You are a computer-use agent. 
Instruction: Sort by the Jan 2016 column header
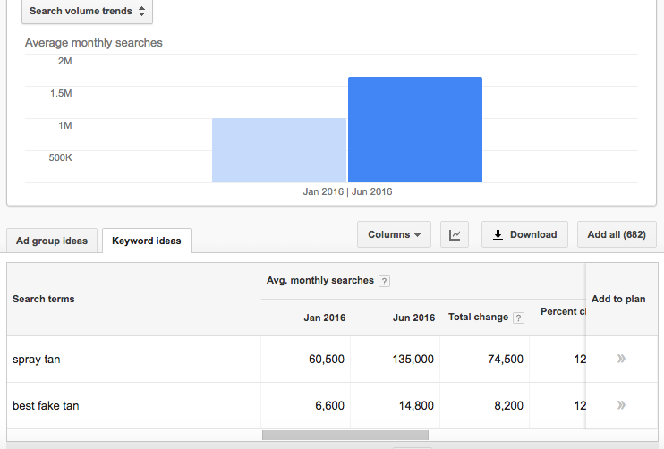[x=324, y=318]
